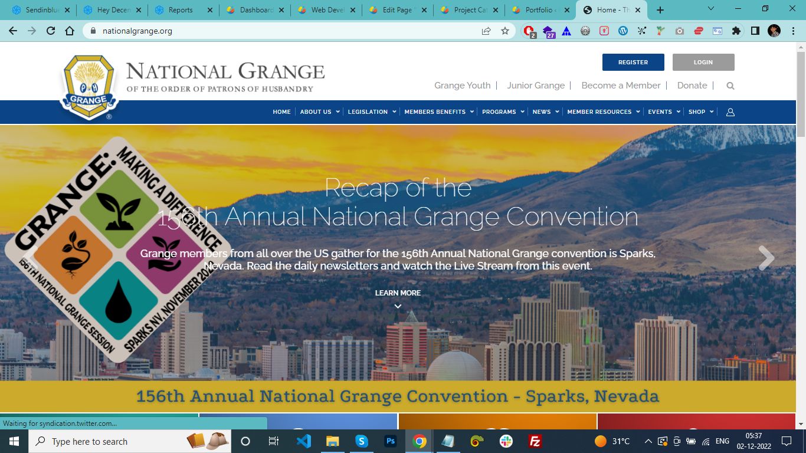The image size is (806, 453).
Task: Open Visual Studio Code from taskbar
Action: (304, 441)
